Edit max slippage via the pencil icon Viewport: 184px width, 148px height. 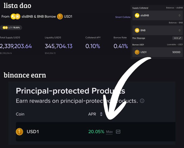pyautogui.click(x=180, y=38)
